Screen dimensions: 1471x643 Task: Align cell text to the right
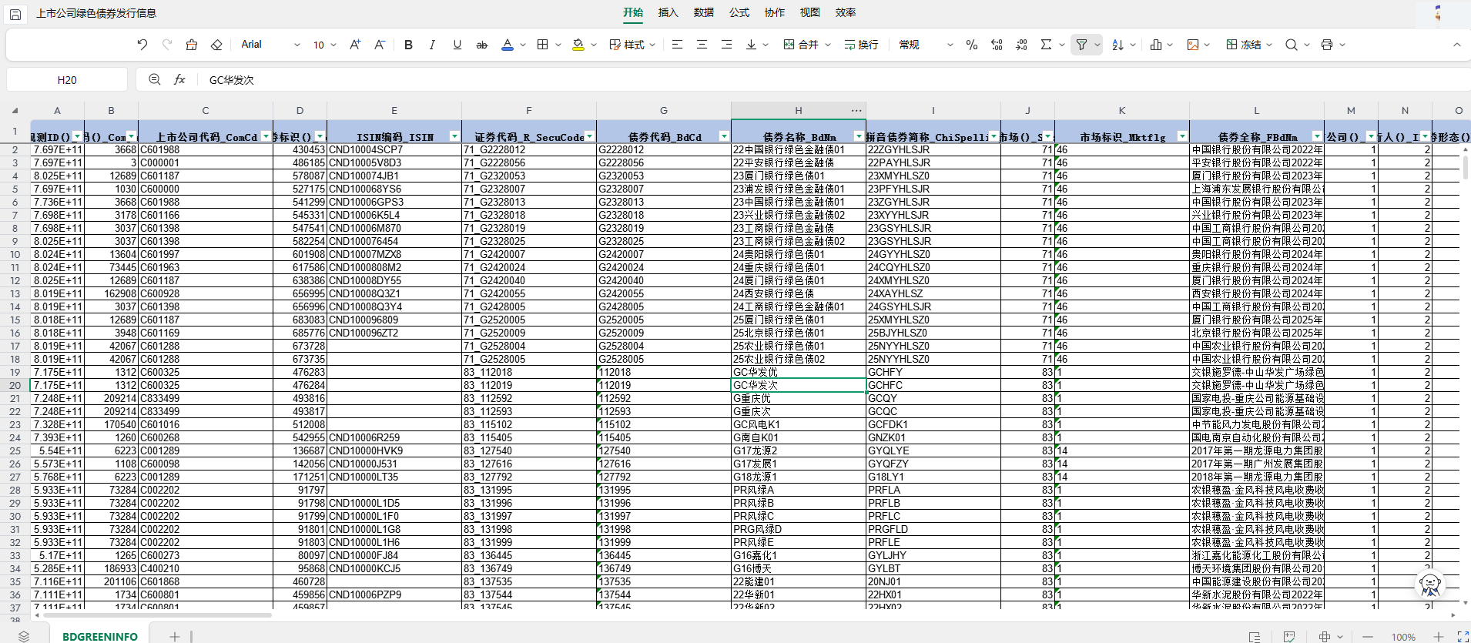(x=726, y=45)
